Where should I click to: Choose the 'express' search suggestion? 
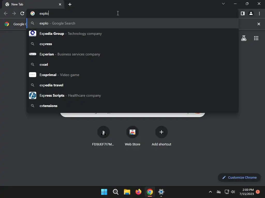133,44
